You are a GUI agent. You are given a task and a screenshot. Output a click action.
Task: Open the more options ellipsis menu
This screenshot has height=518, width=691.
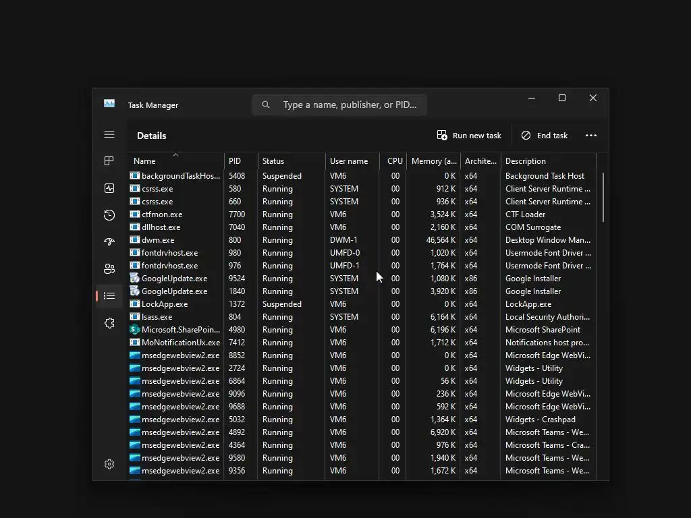tap(591, 135)
